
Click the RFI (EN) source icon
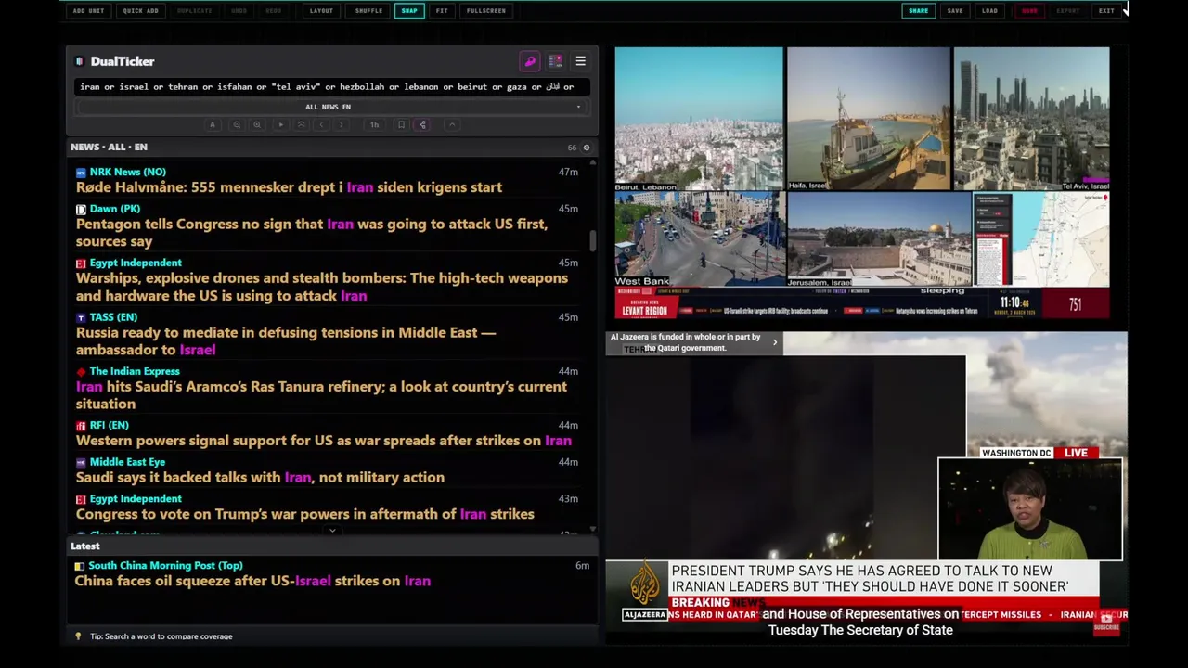click(81, 426)
